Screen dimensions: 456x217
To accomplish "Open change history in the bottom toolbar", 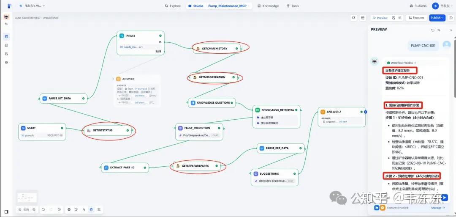I will [x=59, y=209].
